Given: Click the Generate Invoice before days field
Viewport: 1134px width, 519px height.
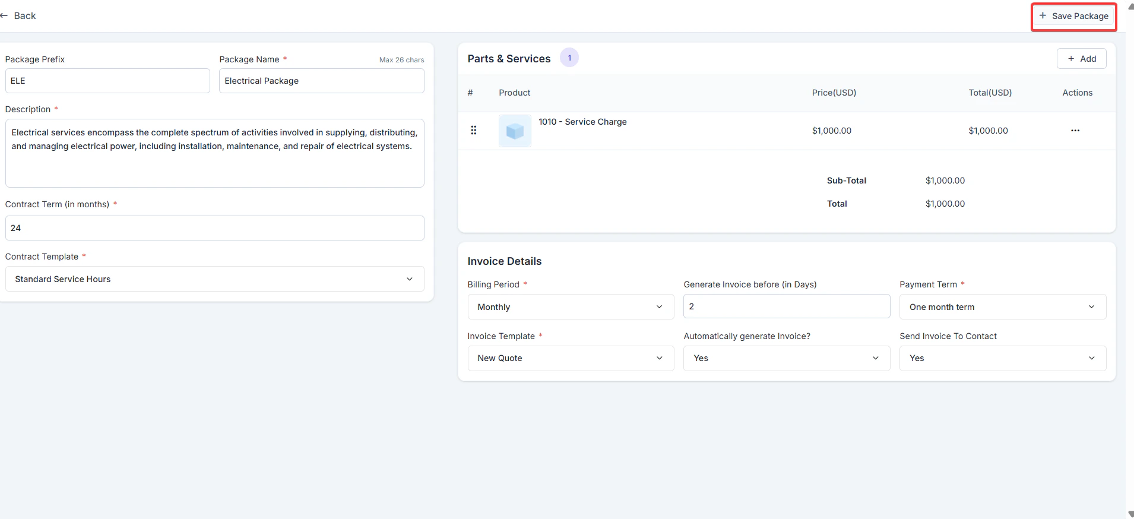Looking at the screenshot, I should (787, 306).
